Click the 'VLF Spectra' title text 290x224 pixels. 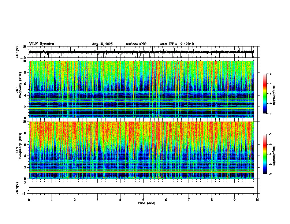tap(41, 44)
